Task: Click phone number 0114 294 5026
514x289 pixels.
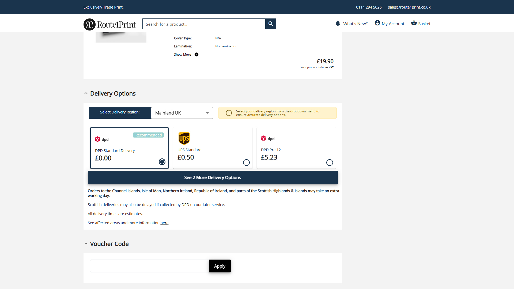Action: click(x=369, y=7)
